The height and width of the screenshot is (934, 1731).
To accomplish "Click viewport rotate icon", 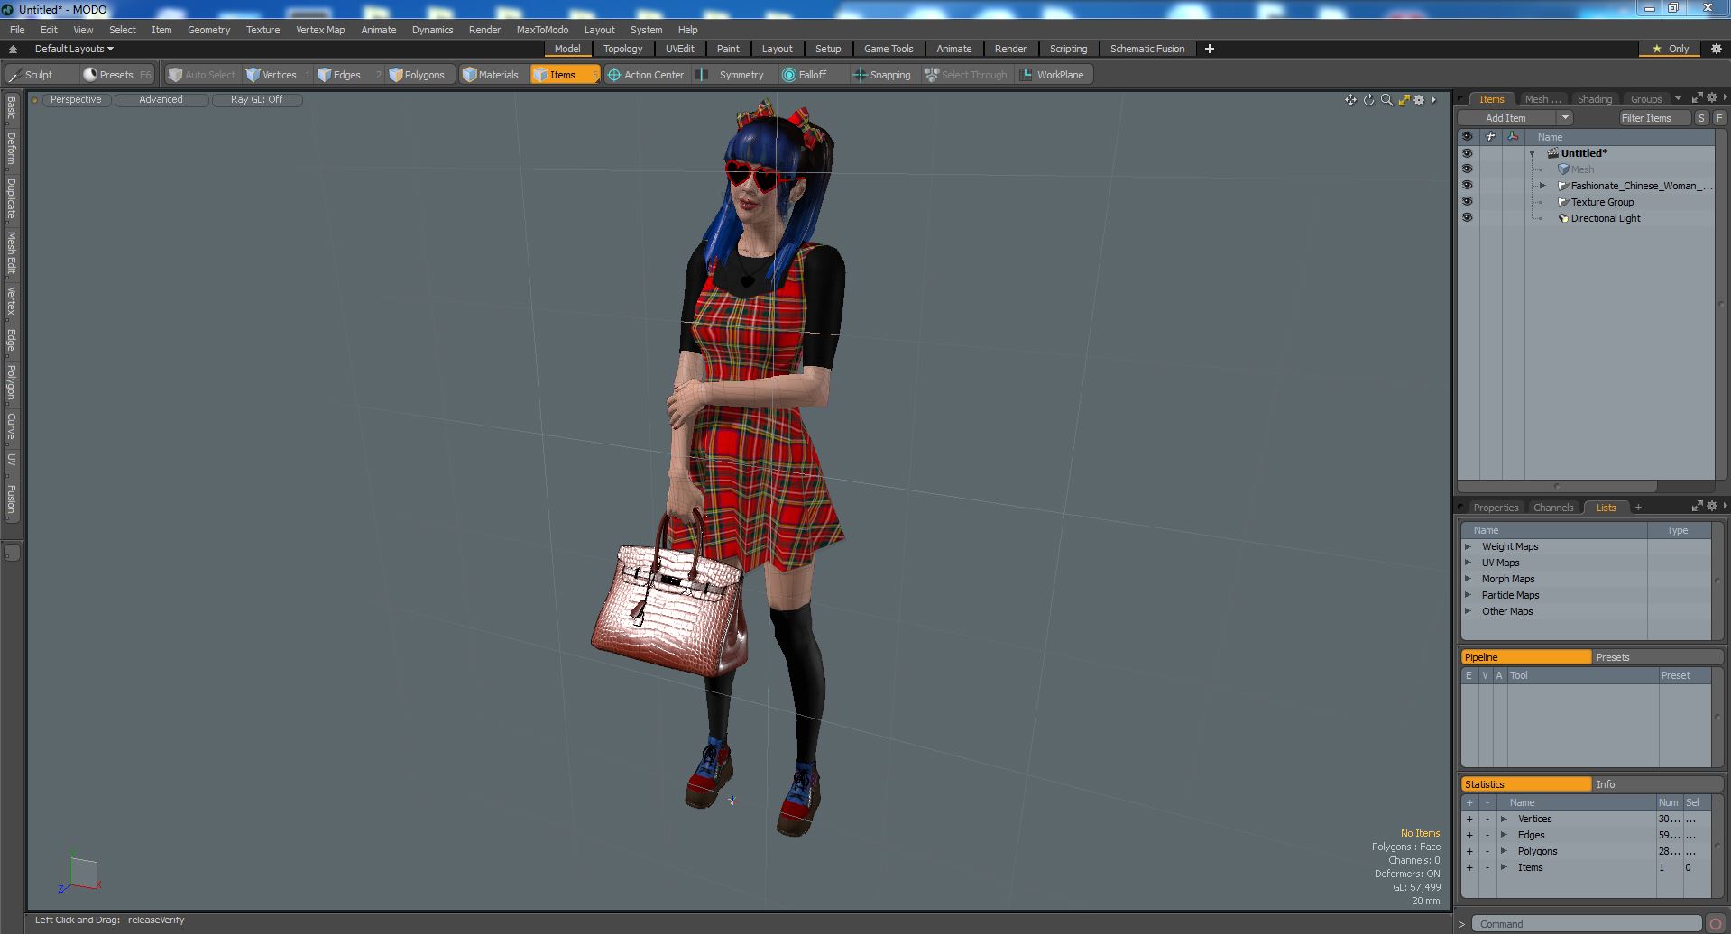I will pyautogui.click(x=1368, y=100).
